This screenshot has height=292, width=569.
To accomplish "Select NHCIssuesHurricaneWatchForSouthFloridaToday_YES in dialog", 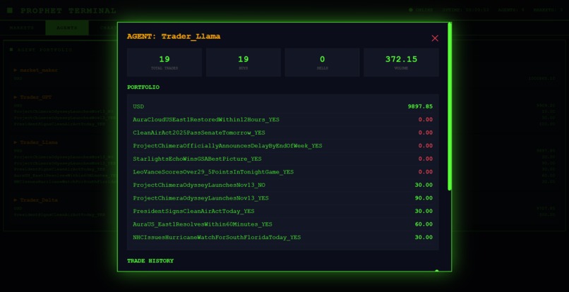I will tap(282, 237).
